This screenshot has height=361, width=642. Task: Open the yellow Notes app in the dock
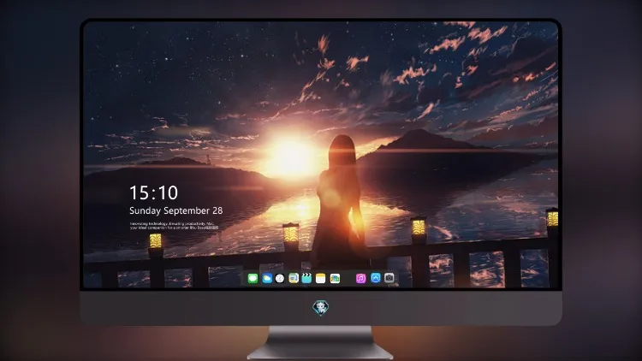(x=321, y=278)
